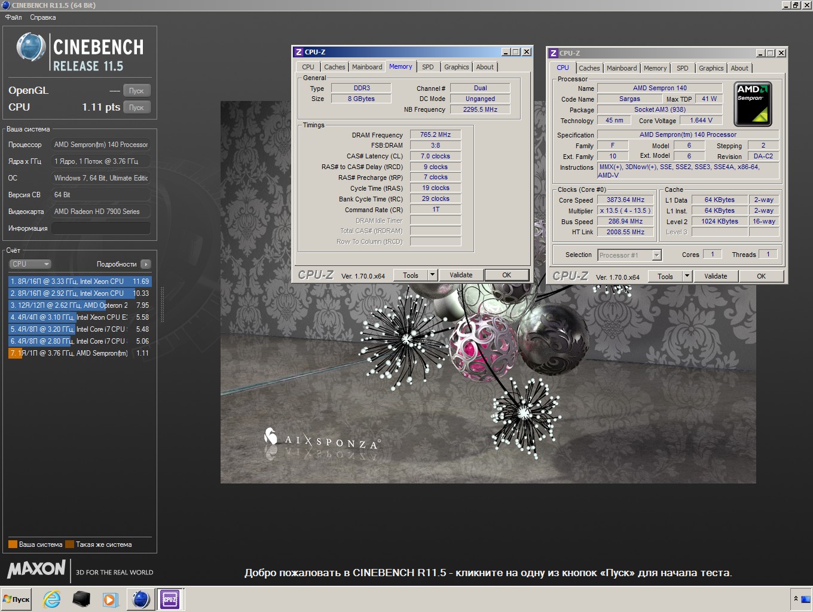Open the About tab in the CPU window

click(x=739, y=68)
